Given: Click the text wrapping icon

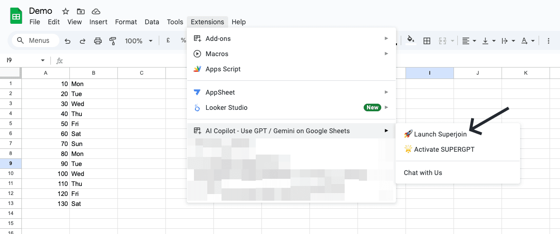Looking at the screenshot, I should tap(505, 41).
